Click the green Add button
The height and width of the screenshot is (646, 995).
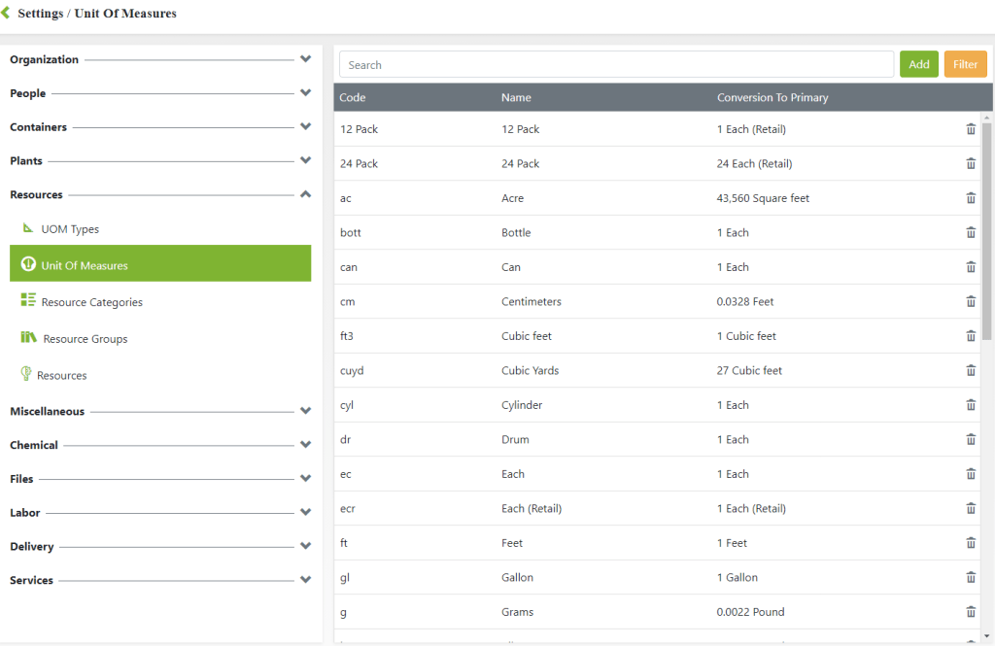(918, 64)
